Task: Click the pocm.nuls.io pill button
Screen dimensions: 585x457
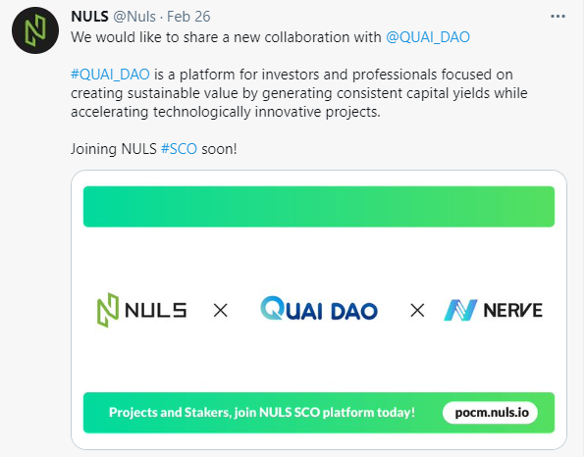Action: coord(490,413)
